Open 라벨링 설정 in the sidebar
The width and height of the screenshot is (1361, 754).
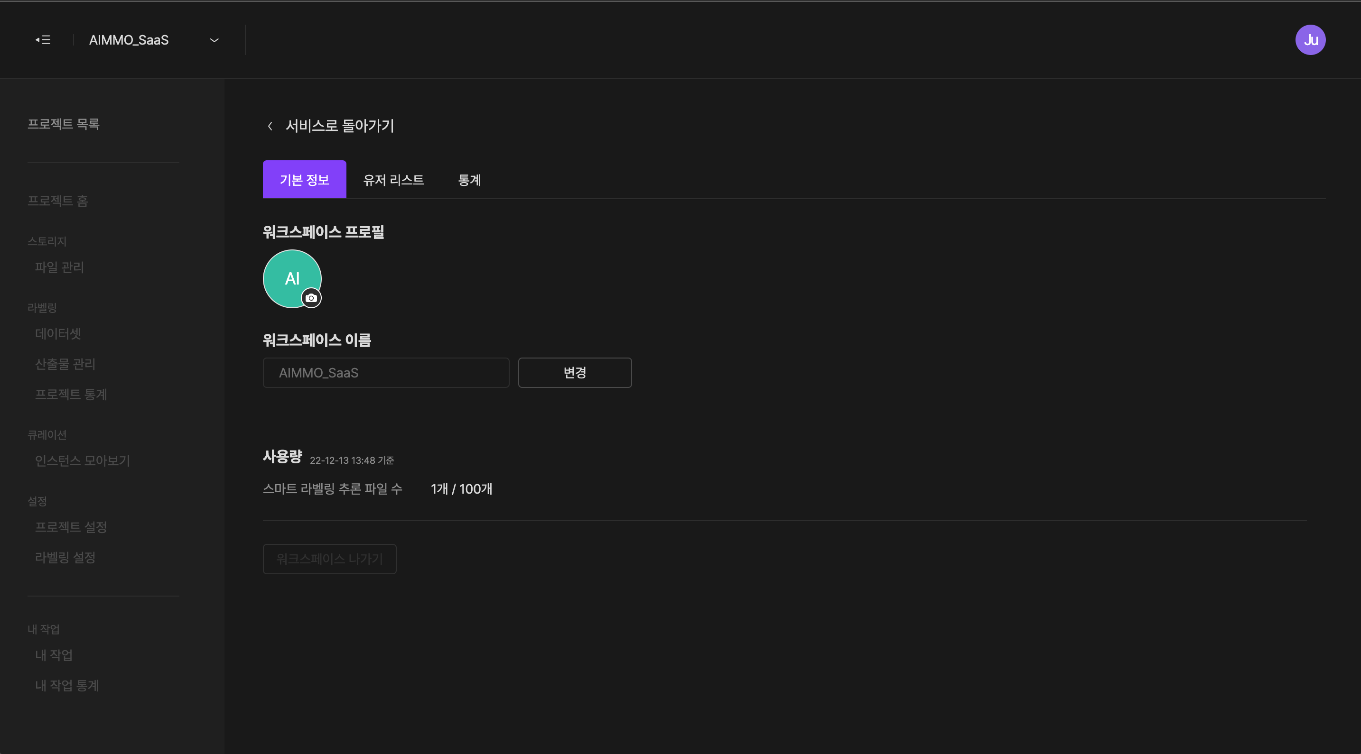click(65, 557)
